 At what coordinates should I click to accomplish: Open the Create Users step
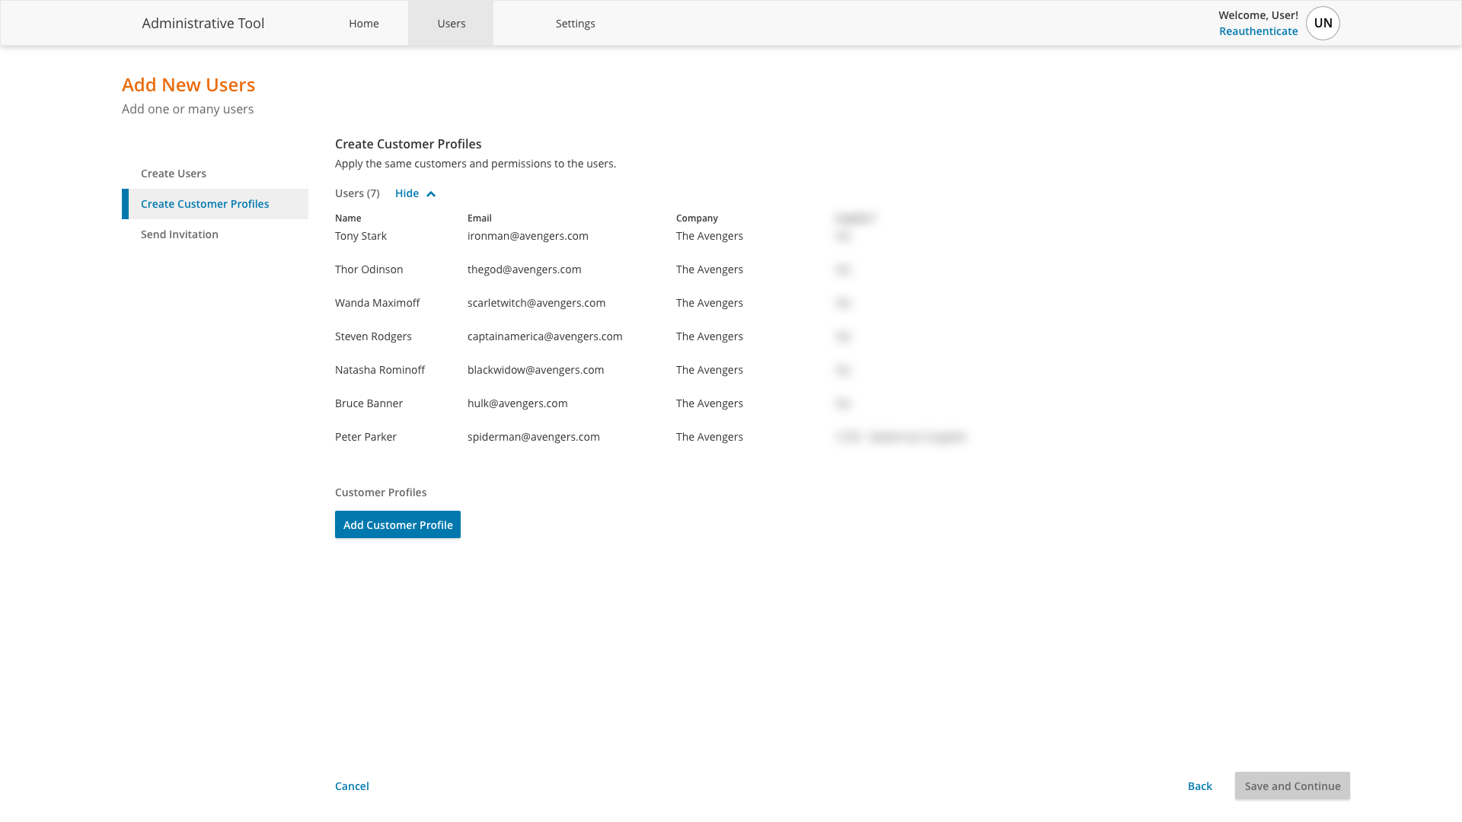coord(173,173)
